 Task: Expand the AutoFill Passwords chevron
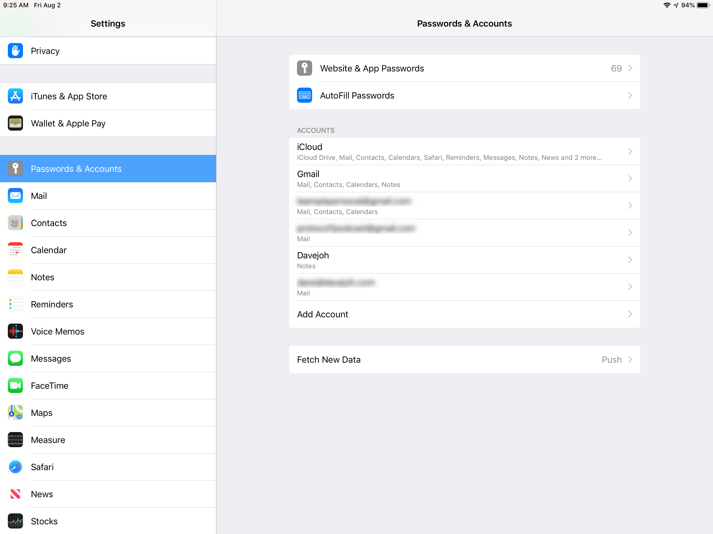[x=630, y=95]
